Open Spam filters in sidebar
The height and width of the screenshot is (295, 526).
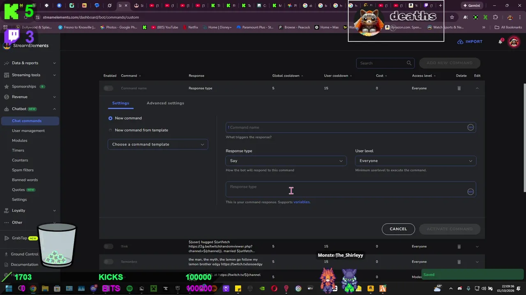[23, 170]
